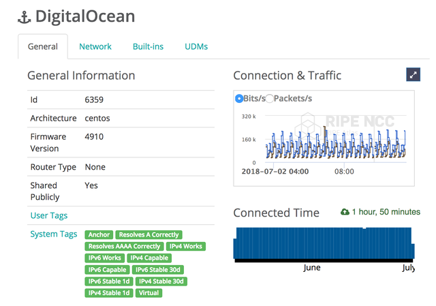This screenshot has height=306, width=436.
Task: Click the 320 k axis label
Action: coord(249,117)
